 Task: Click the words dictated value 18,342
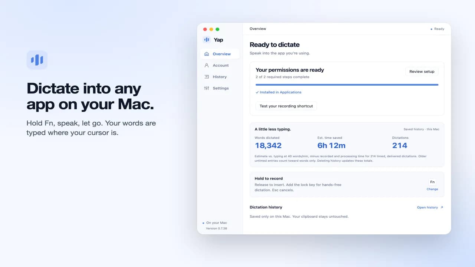pyautogui.click(x=268, y=145)
